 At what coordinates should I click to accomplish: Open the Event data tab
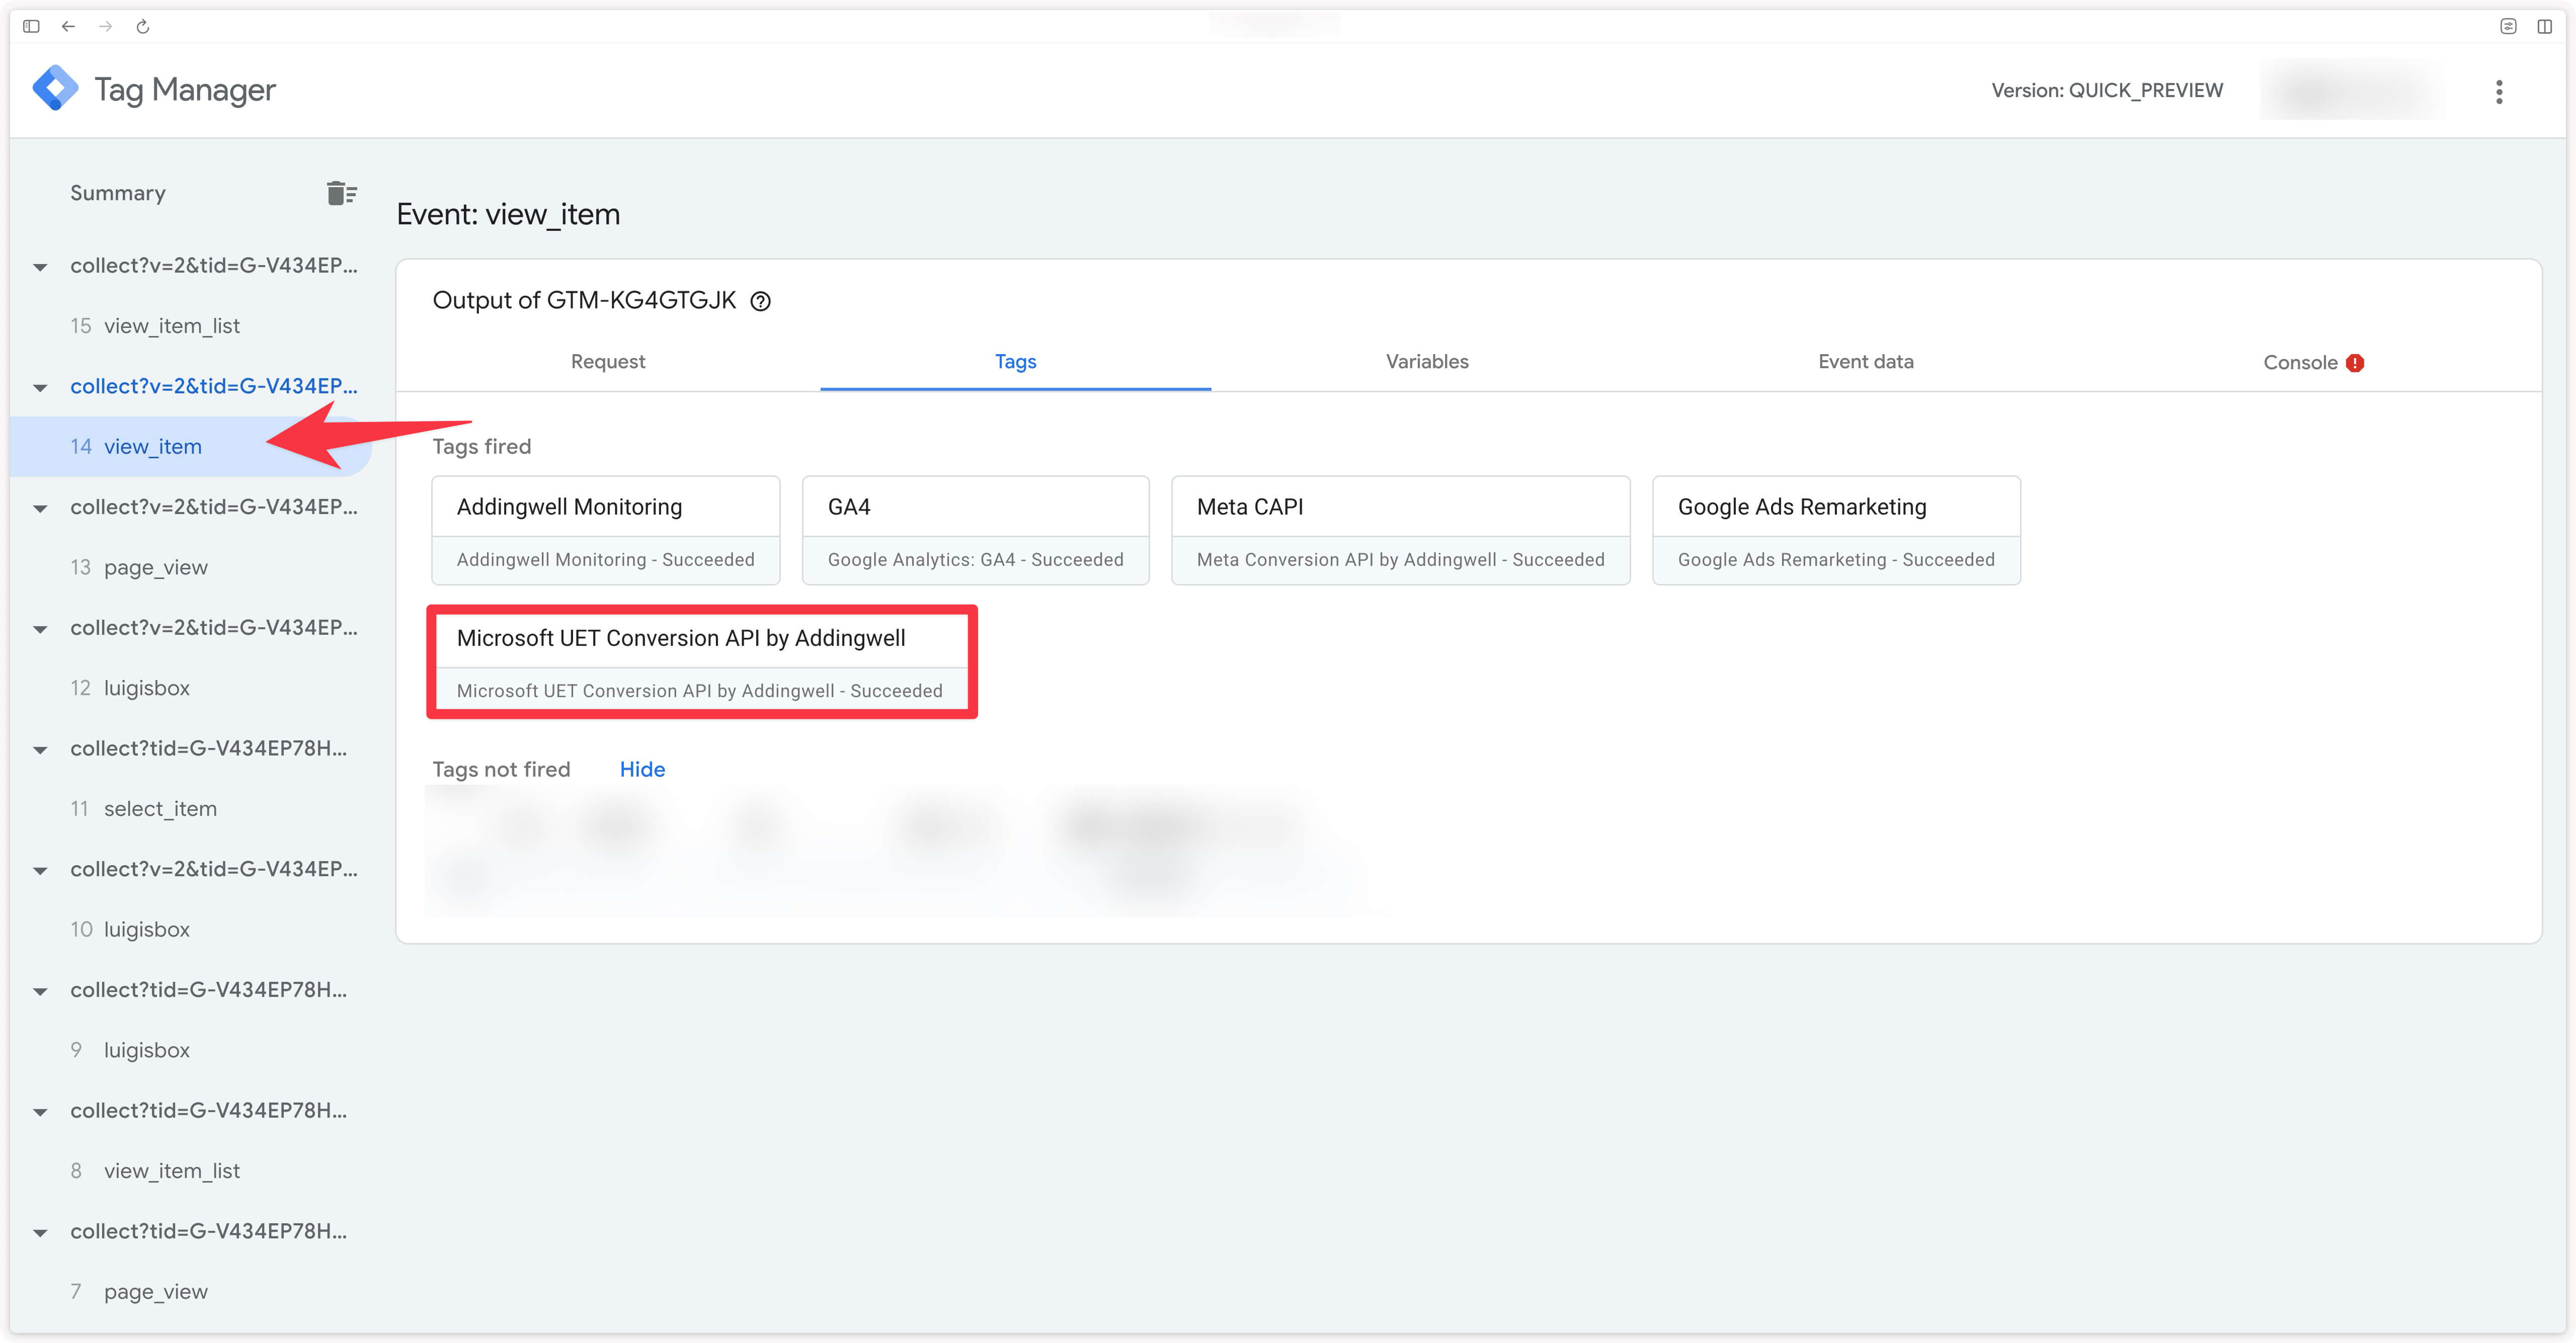click(1865, 362)
